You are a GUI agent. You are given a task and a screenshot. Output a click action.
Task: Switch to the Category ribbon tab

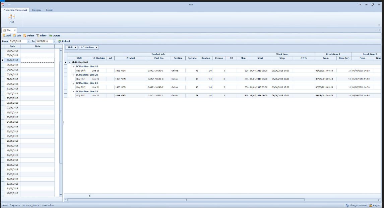point(37,10)
